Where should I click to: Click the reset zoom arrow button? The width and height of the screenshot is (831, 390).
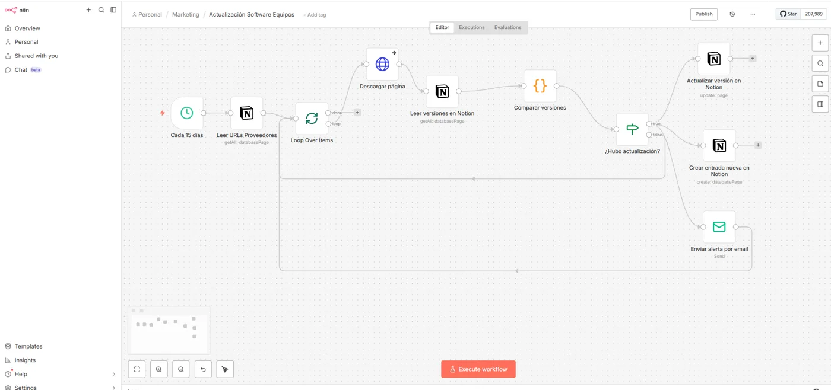coord(203,369)
